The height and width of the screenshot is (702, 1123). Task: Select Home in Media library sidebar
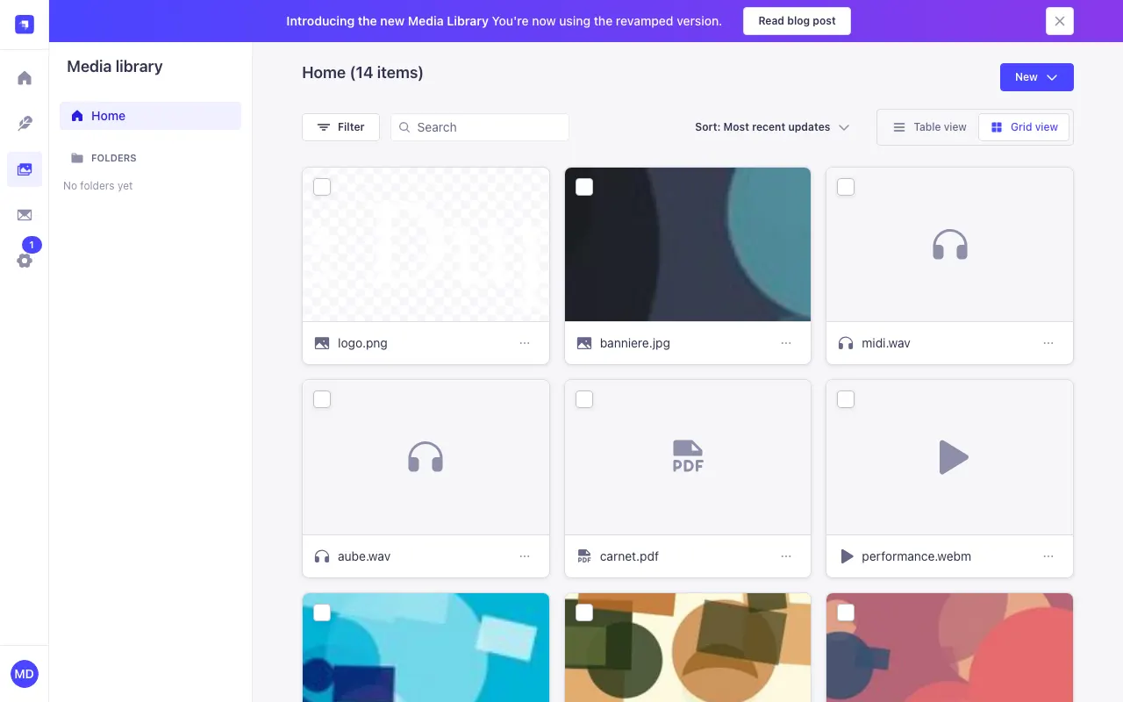pyautogui.click(x=150, y=116)
